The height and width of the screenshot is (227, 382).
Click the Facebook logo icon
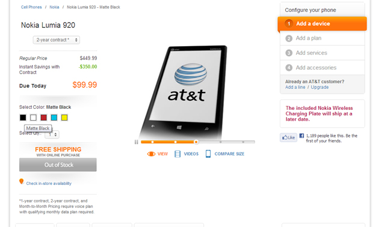301,136
